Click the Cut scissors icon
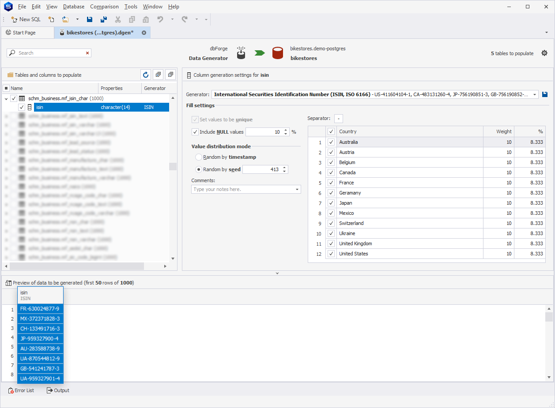555x408 pixels. click(118, 19)
